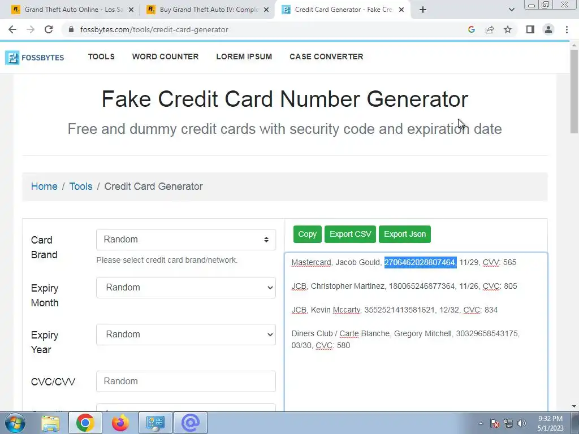
Task: Click inside the generated cards text area
Action: 416,332
